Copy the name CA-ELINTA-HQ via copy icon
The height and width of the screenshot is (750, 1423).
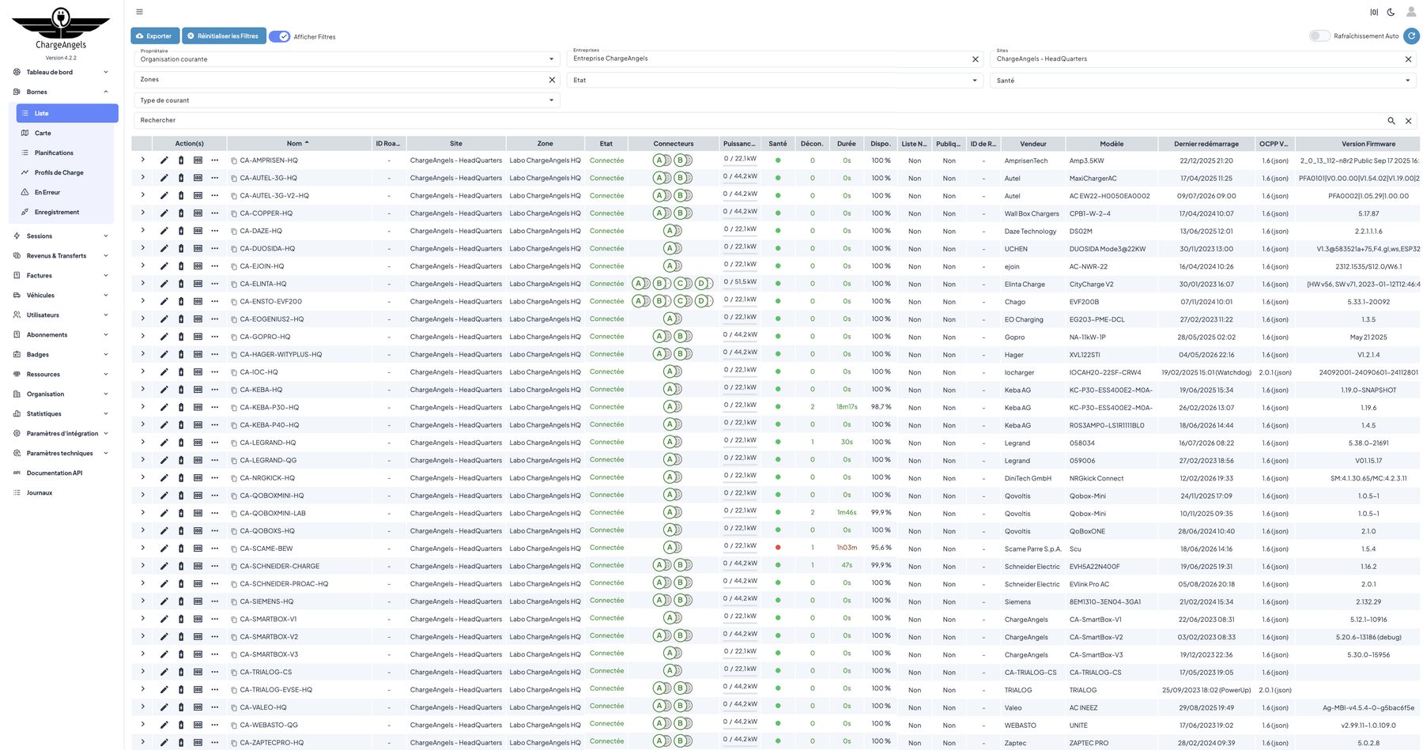pyautogui.click(x=234, y=284)
